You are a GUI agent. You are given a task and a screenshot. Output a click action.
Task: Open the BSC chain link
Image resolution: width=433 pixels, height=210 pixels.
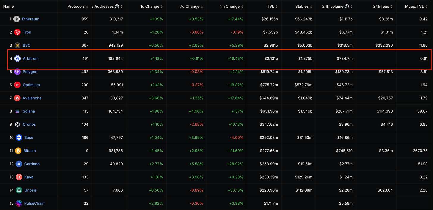pyautogui.click(x=27, y=45)
